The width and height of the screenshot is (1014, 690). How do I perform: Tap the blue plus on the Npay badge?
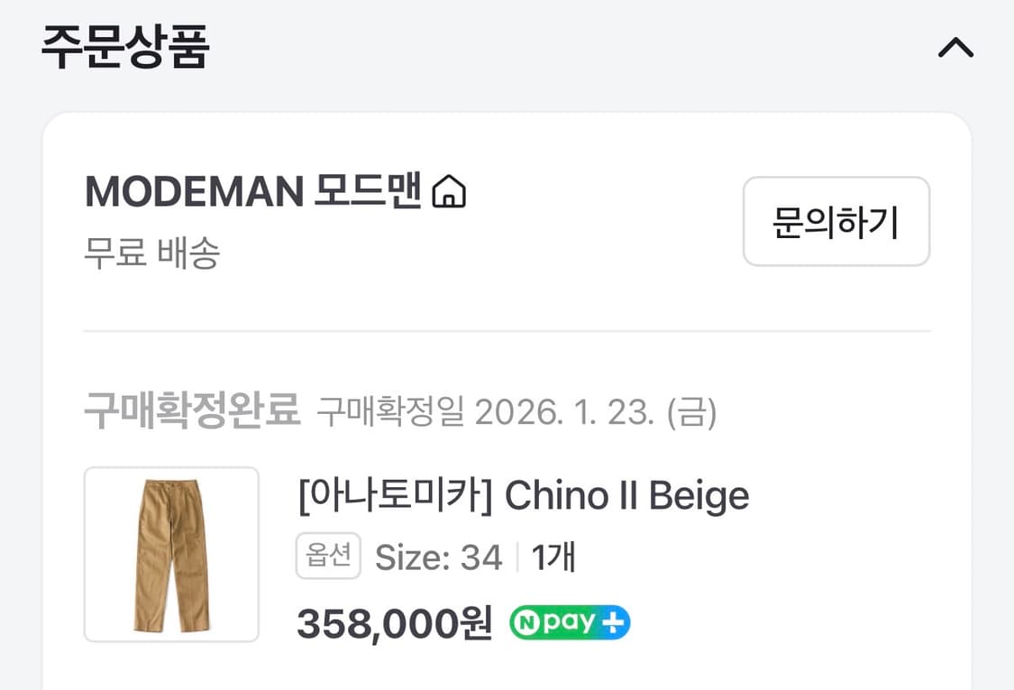[x=616, y=622]
